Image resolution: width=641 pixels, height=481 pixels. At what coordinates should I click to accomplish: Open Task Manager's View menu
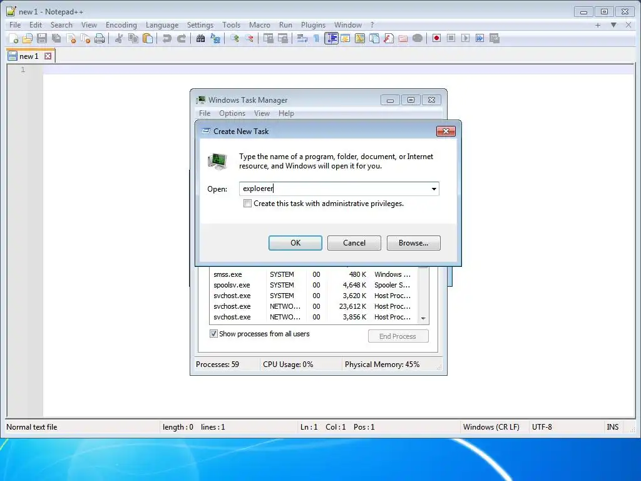tap(262, 113)
